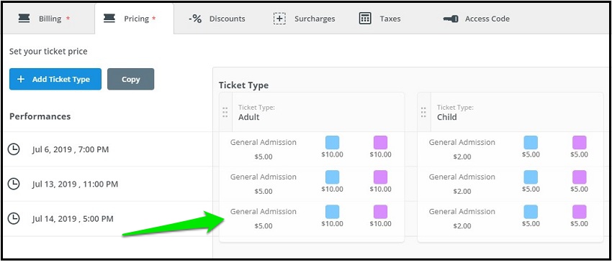
Task: Click Child purple swatch for Jul 13 performance
Action: (580, 177)
